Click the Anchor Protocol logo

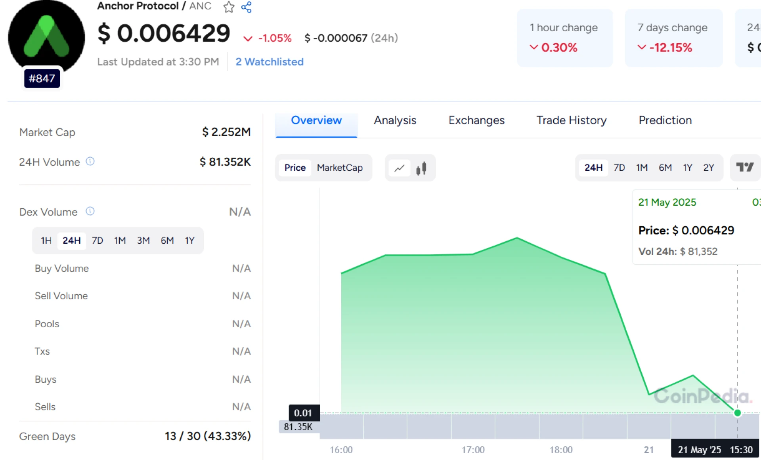[x=46, y=37]
